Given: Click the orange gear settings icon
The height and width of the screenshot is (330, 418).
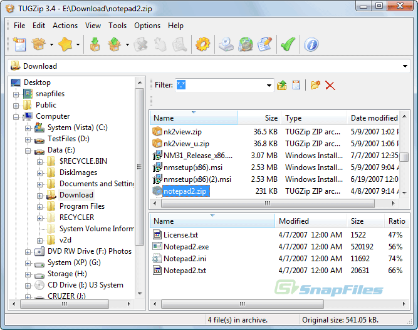Looking at the screenshot, I should pos(202,44).
